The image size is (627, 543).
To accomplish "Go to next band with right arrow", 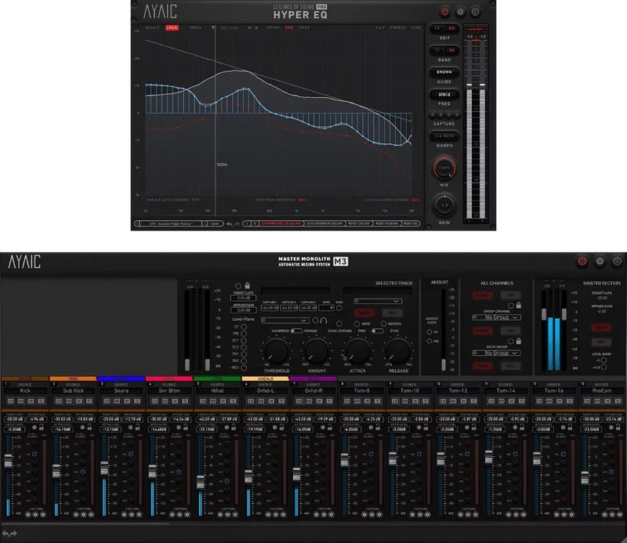I will 257,27.
